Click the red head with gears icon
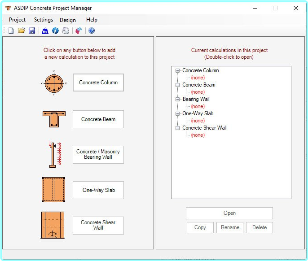Viewport: 308px width, 261px height. click(x=79, y=30)
